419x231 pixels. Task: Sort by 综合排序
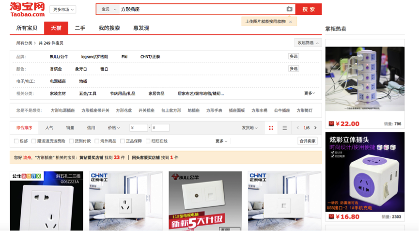click(x=24, y=128)
